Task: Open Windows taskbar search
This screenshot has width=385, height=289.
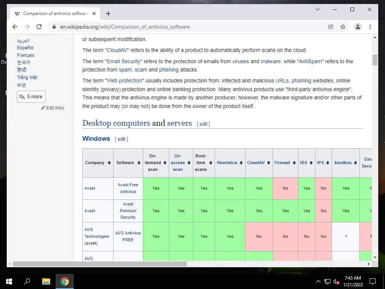Action: (27, 281)
